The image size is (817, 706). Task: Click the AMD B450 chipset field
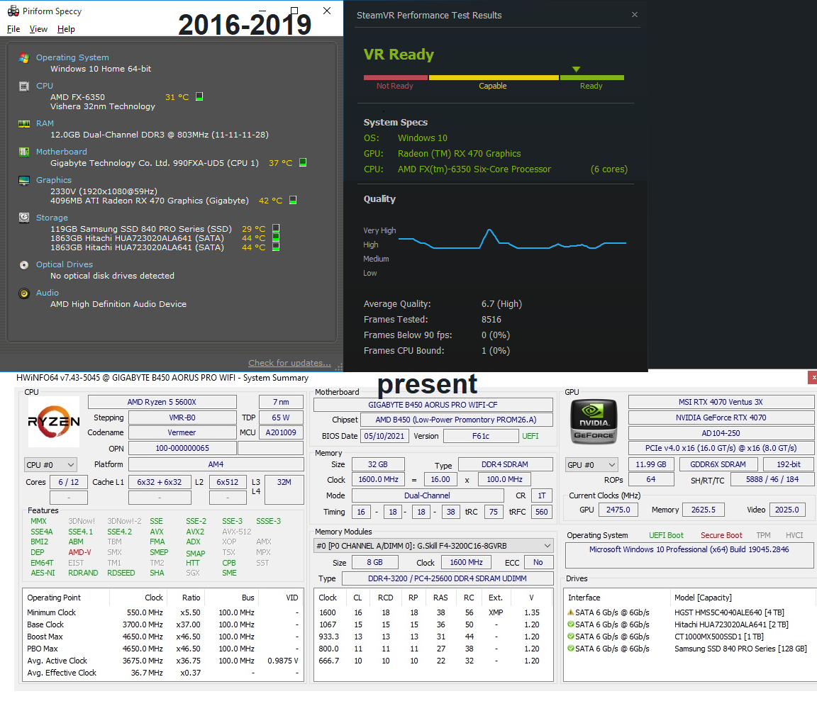456,420
